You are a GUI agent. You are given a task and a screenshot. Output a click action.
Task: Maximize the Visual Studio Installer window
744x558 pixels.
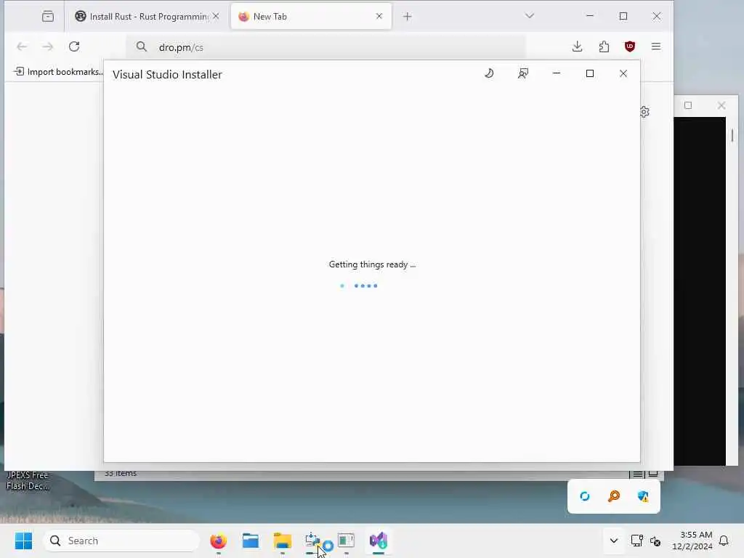coord(590,73)
